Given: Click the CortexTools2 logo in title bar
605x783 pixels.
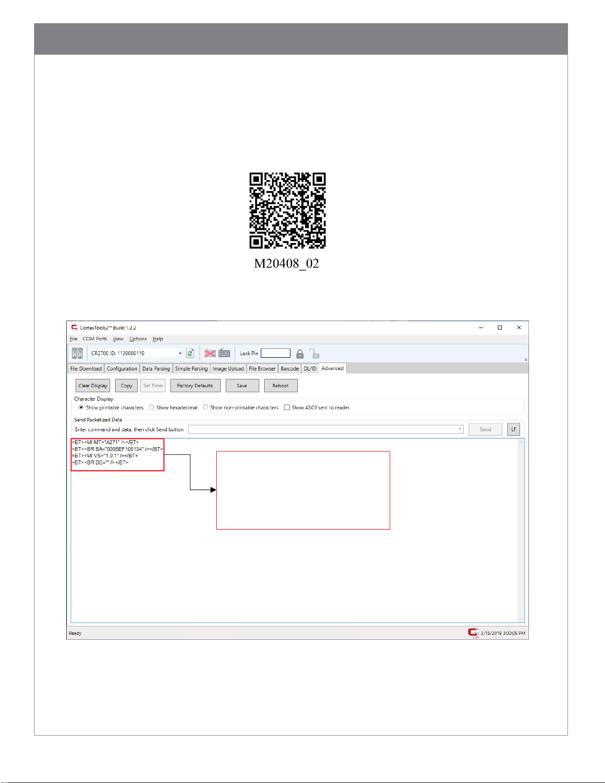Looking at the screenshot, I should tap(74, 328).
